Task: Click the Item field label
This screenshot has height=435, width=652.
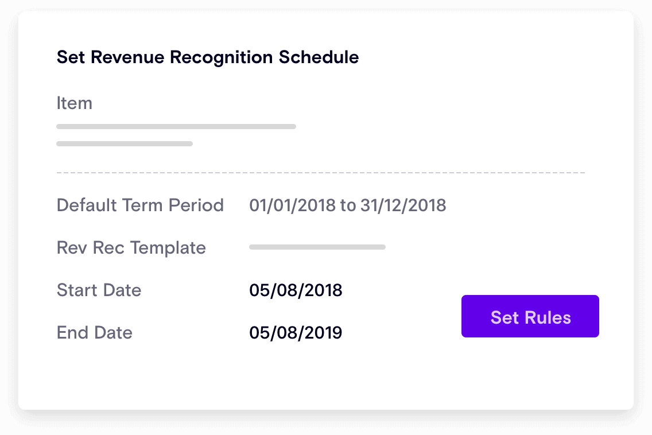Action: click(75, 103)
